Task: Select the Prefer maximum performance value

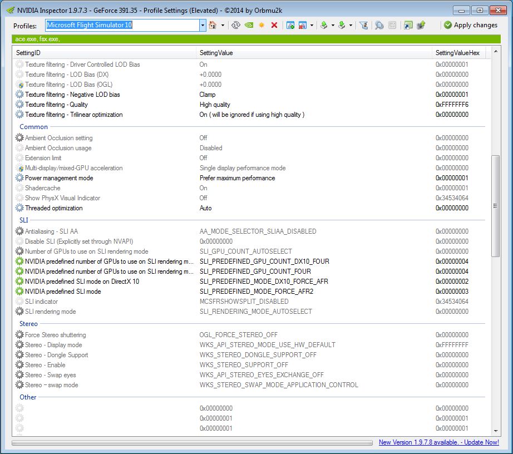Action: click(237, 178)
